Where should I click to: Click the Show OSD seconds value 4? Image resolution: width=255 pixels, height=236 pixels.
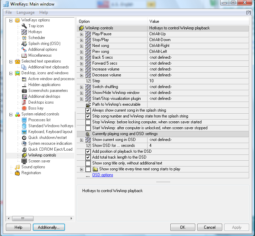click(198, 145)
